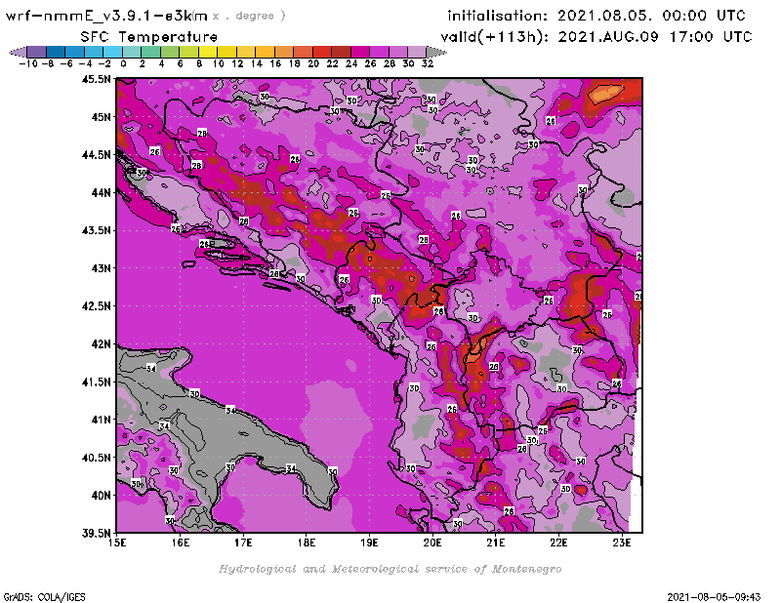Click the 18E longitude label

307,543
